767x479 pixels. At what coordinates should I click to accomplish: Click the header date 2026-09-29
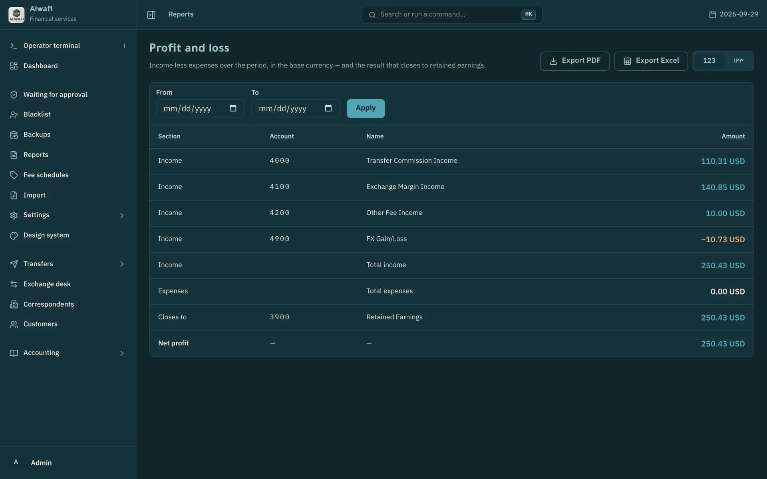[739, 14]
